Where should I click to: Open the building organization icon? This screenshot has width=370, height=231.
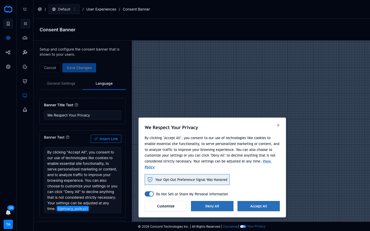(8, 24)
